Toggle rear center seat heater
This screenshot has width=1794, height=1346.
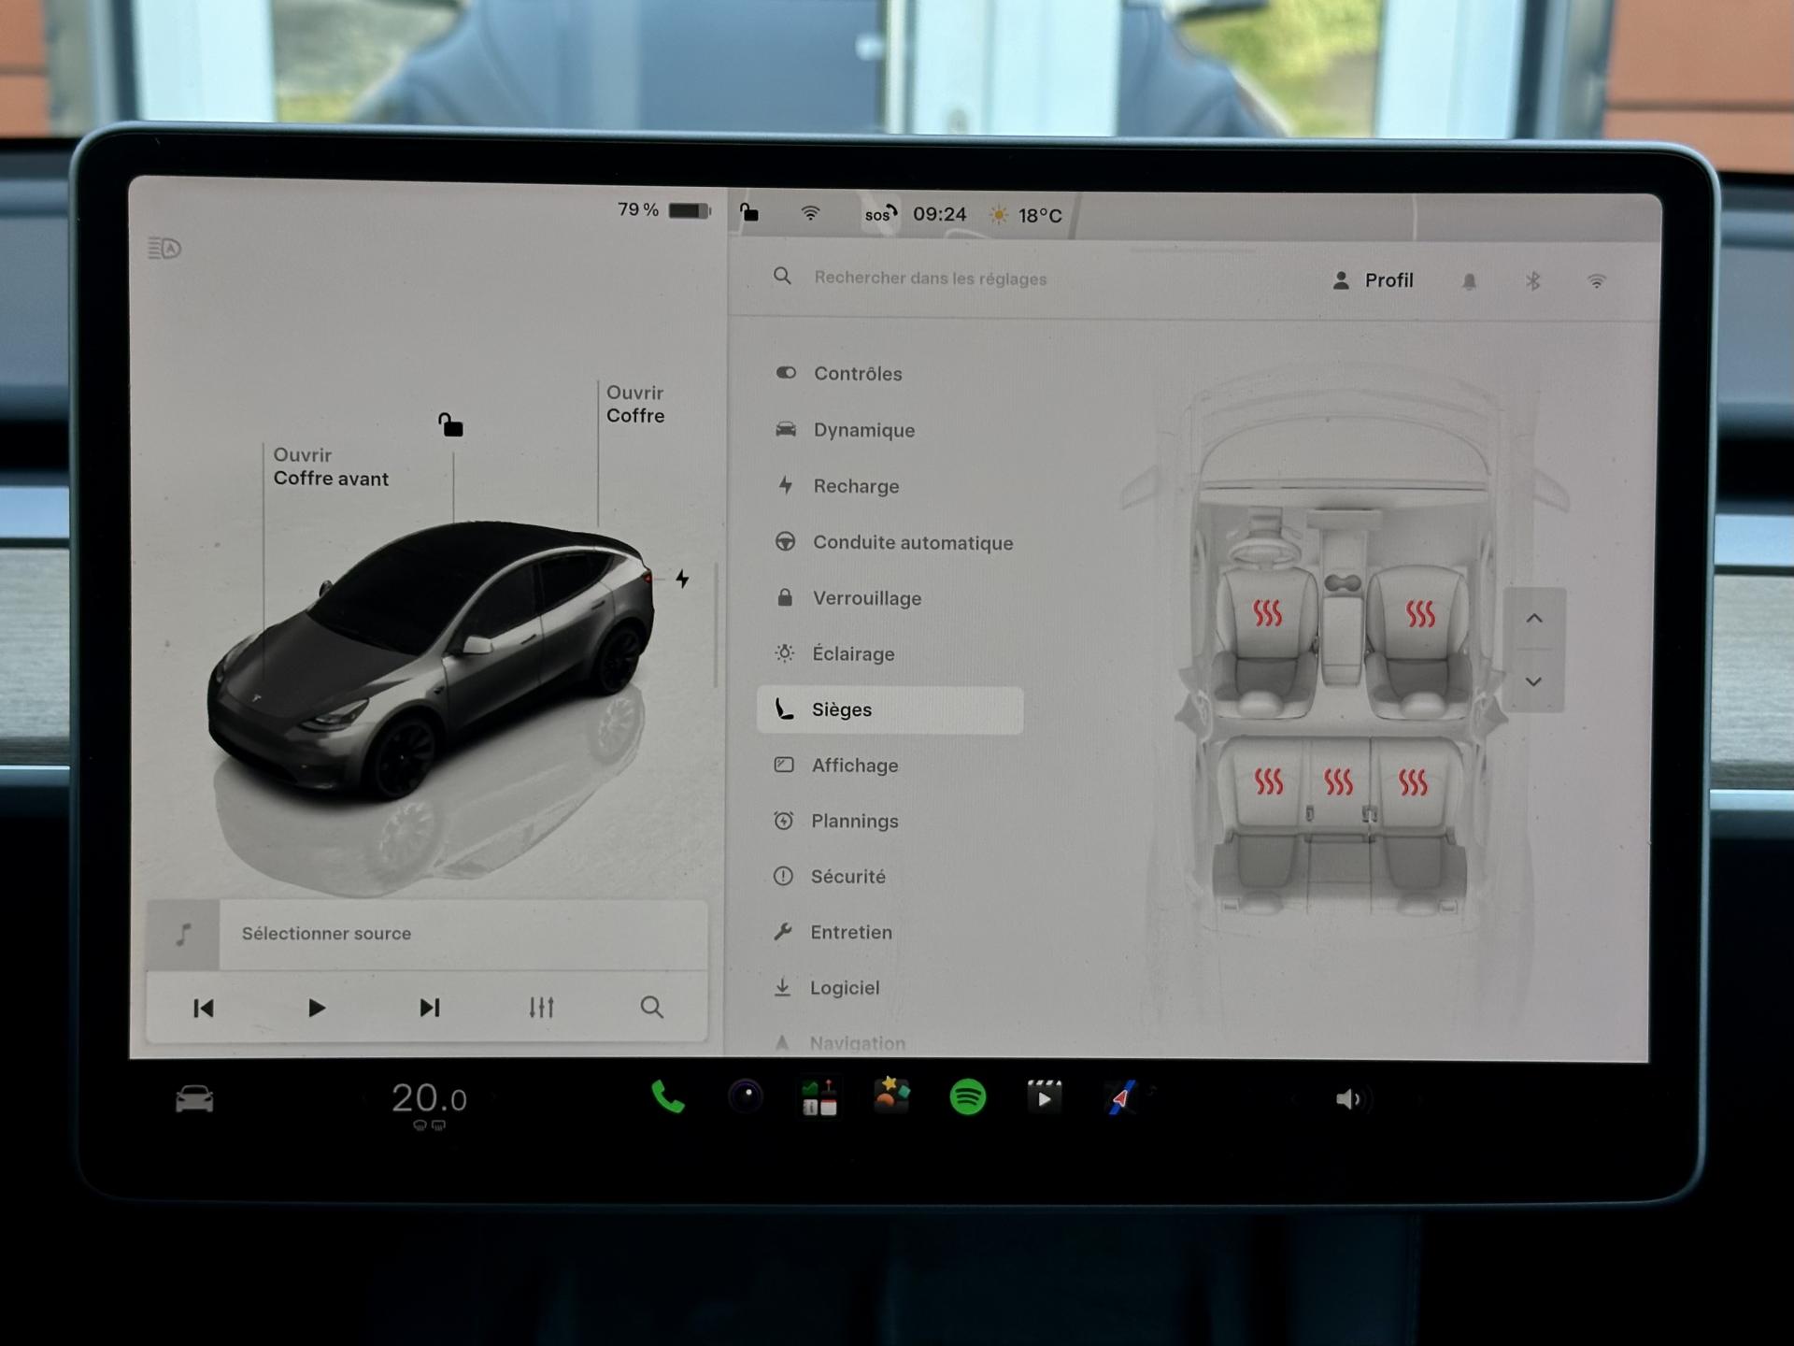point(1338,781)
